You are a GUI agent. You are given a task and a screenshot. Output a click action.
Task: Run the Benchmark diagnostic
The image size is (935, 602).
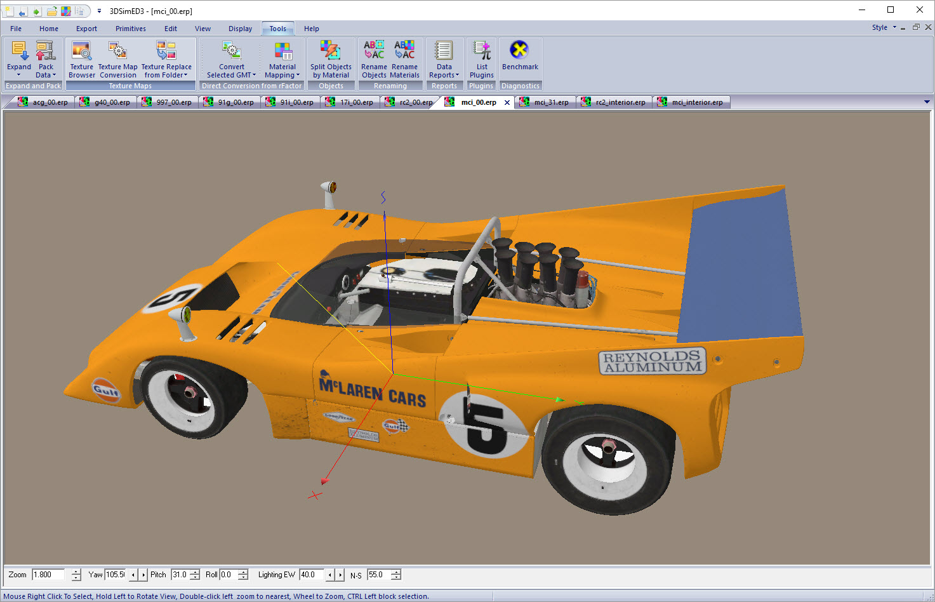(x=520, y=55)
